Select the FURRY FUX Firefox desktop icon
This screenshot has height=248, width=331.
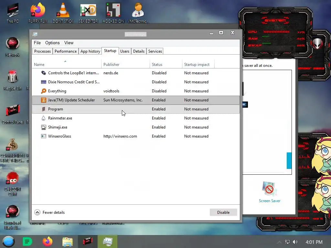(38, 13)
